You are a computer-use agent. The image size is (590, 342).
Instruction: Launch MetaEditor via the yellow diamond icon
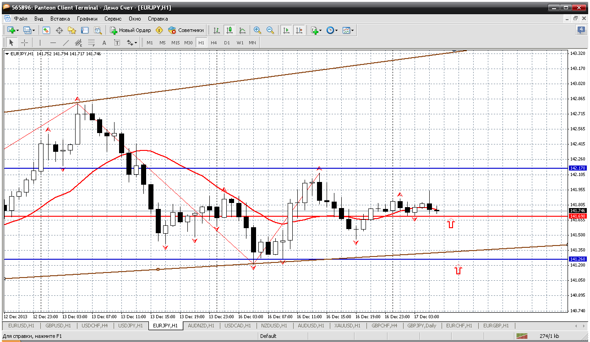[x=159, y=30]
